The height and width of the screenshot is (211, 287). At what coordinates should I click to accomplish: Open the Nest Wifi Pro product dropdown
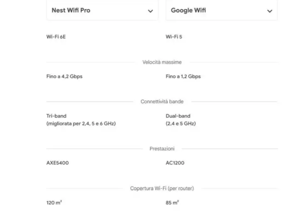pos(102,10)
